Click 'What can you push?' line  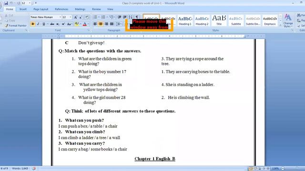coord(81,120)
